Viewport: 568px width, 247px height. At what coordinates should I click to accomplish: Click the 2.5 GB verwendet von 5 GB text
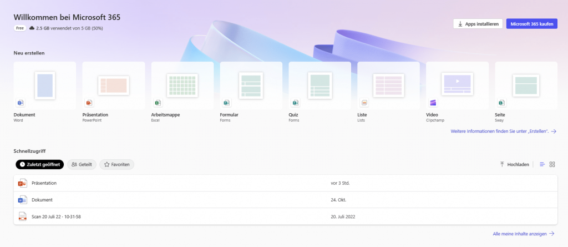[69, 28]
